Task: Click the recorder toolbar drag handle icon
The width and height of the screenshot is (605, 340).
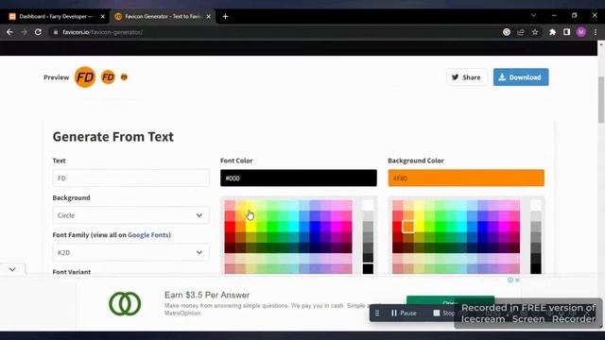Action: click(377, 313)
